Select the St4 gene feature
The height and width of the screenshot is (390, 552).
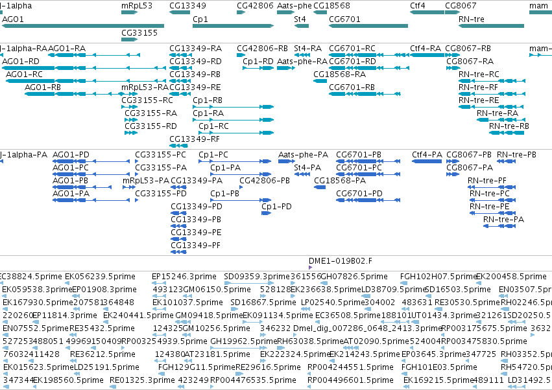(302, 26)
